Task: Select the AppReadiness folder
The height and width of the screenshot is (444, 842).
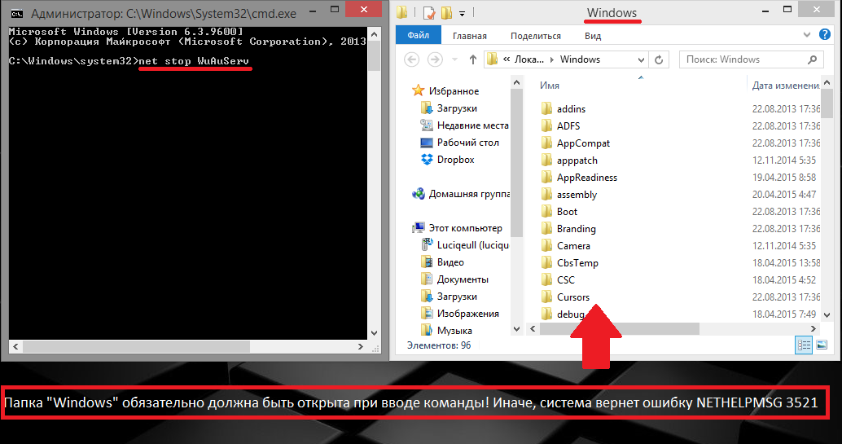Action: point(586,178)
